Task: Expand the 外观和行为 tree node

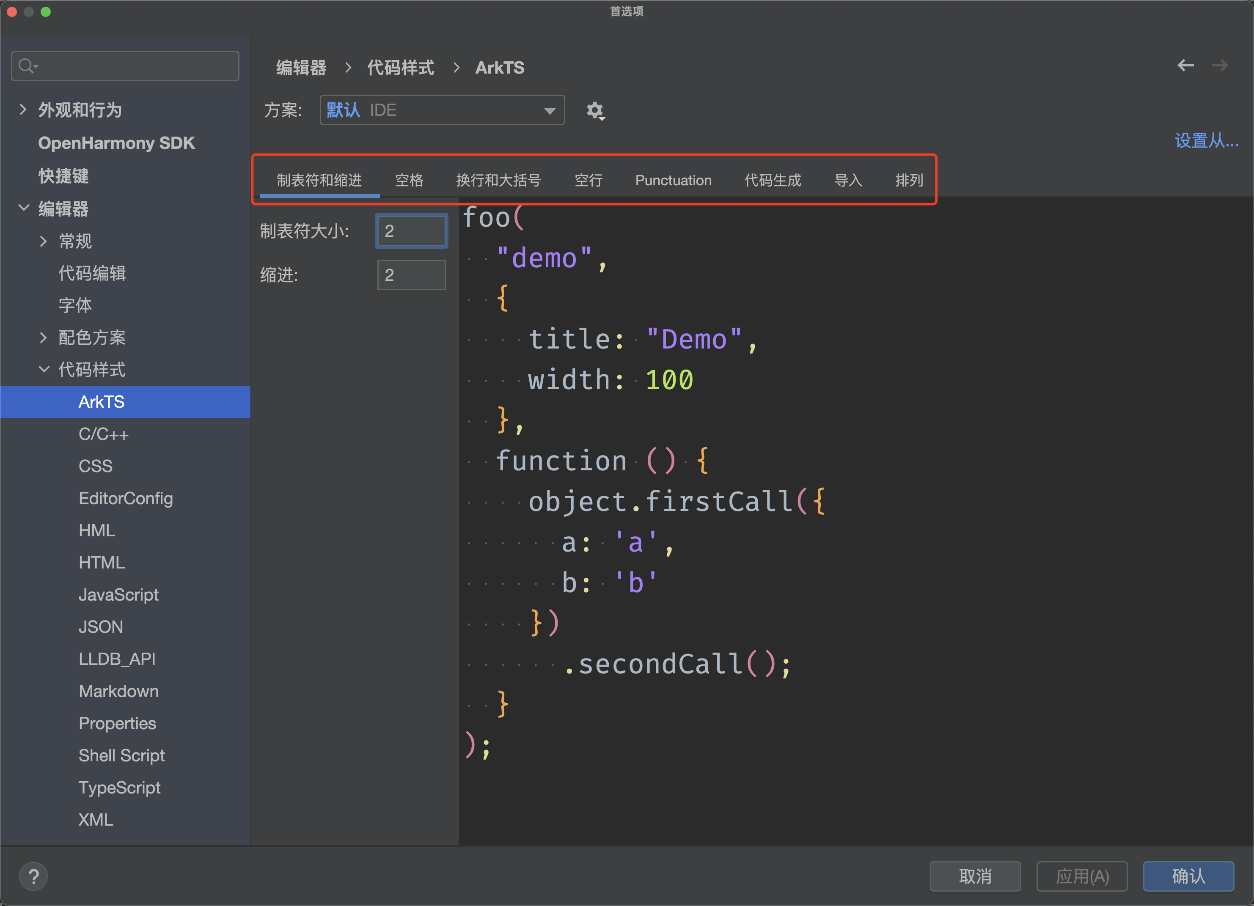Action: [x=23, y=110]
